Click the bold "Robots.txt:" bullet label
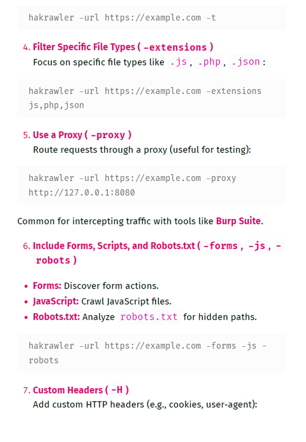306x442 pixels. pyautogui.click(x=56, y=317)
